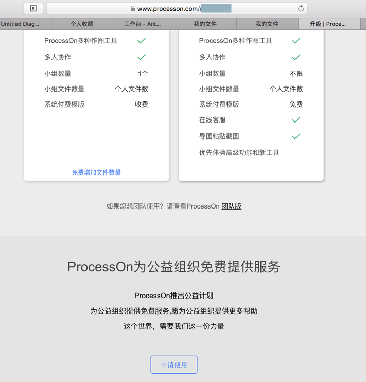
Task: Focus the www.processon.com address field
Action: tap(177, 9)
